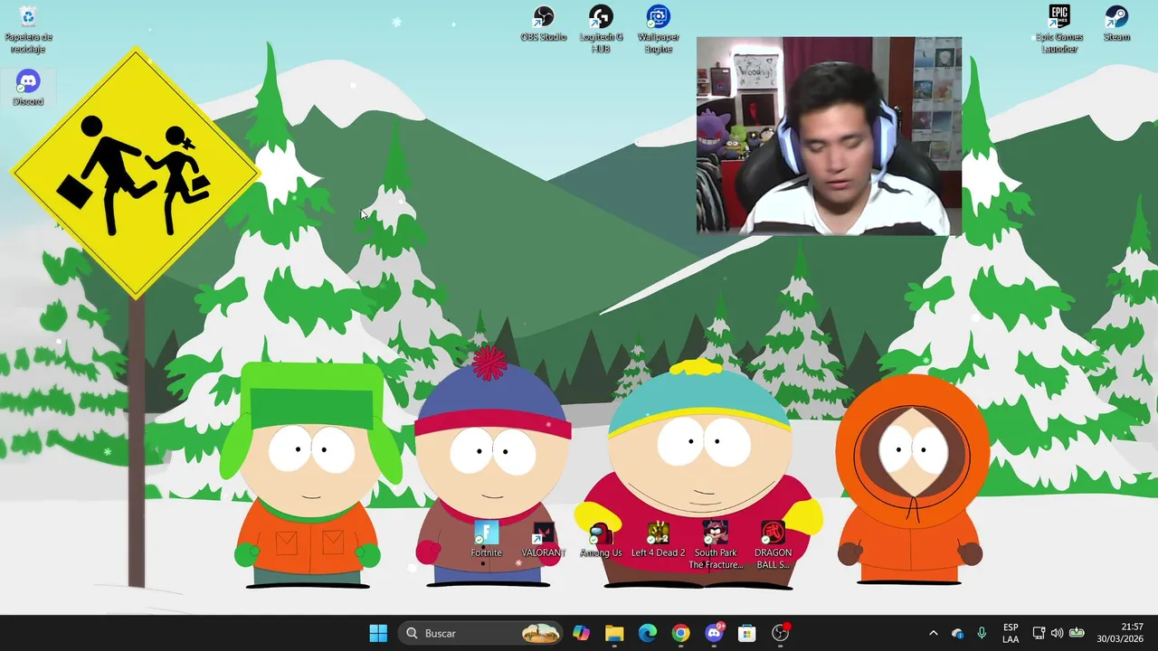Image resolution: width=1158 pixels, height=651 pixels.
Task: Select the Fortnite desktop shortcut
Action: coord(486,540)
